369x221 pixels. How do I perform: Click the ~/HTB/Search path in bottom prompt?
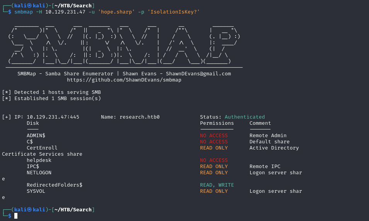[73, 209]
